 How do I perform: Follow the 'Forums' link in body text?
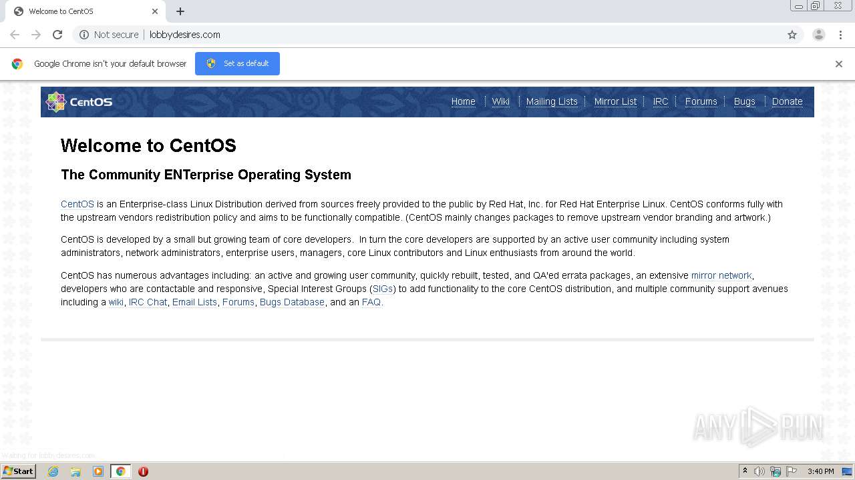pos(238,302)
